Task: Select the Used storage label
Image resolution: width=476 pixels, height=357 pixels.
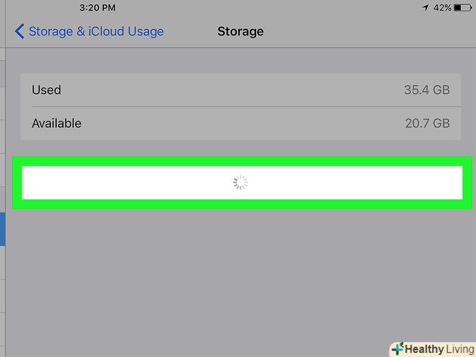Action: pos(46,90)
